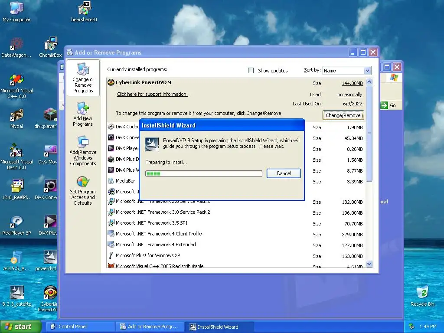Open Click here for support information link

click(x=152, y=94)
